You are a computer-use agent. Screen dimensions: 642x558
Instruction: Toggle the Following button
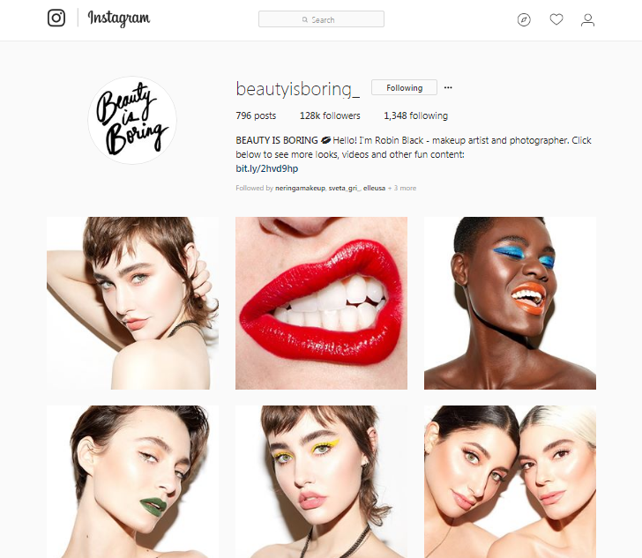[404, 87]
